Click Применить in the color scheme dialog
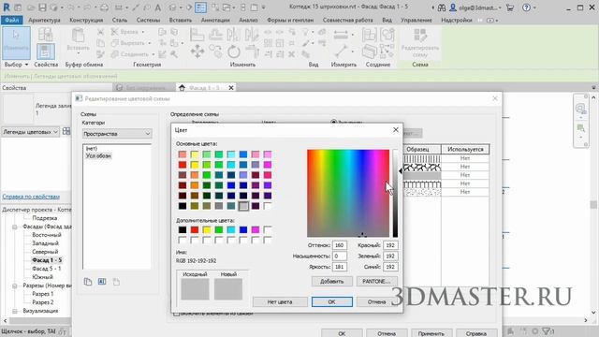Screen dimensions: 599x337 coord(431,333)
